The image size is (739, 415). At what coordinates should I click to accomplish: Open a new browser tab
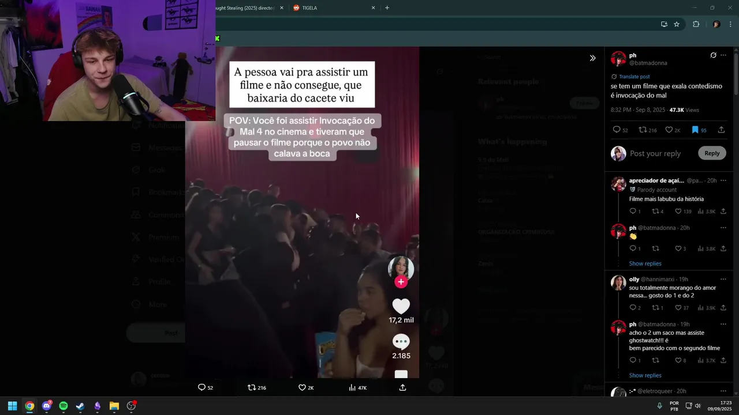pos(387,8)
